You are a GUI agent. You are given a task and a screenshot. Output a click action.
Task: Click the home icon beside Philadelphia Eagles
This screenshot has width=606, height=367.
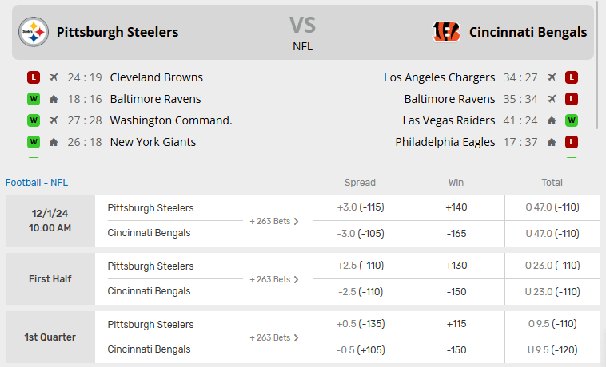coord(552,142)
